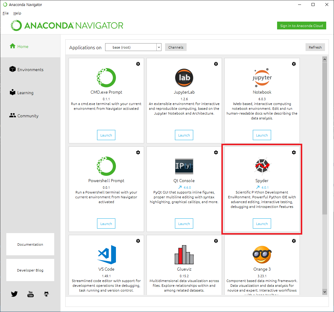Click the applications list scrollbar thumb
The height and width of the screenshot is (312, 334).
(325, 138)
